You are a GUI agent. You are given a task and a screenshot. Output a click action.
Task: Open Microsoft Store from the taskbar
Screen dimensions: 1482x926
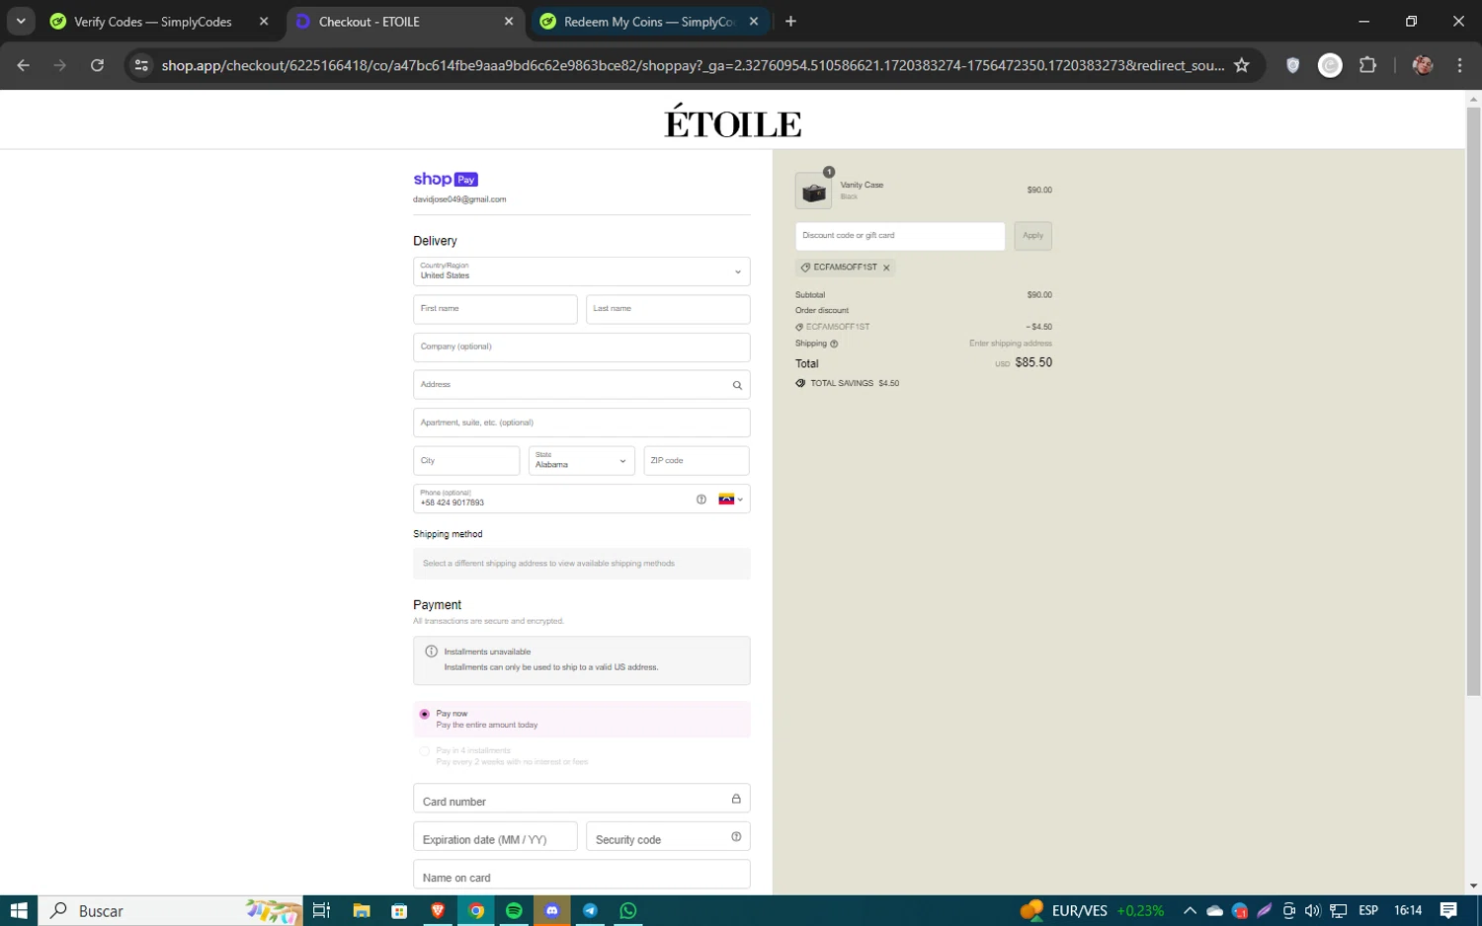click(x=399, y=910)
